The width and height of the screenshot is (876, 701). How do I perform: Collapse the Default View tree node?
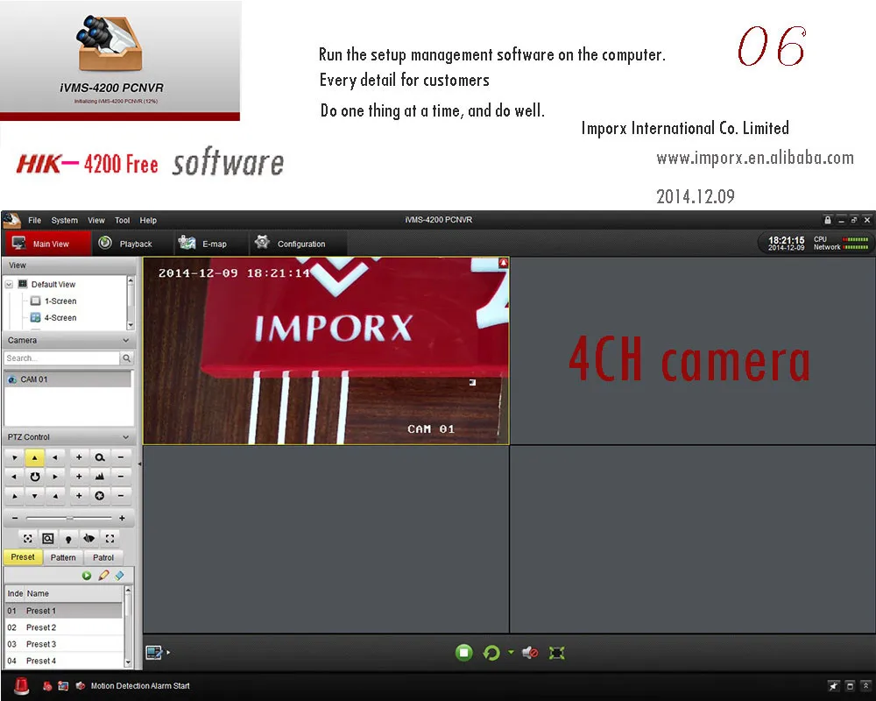(x=9, y=284)
